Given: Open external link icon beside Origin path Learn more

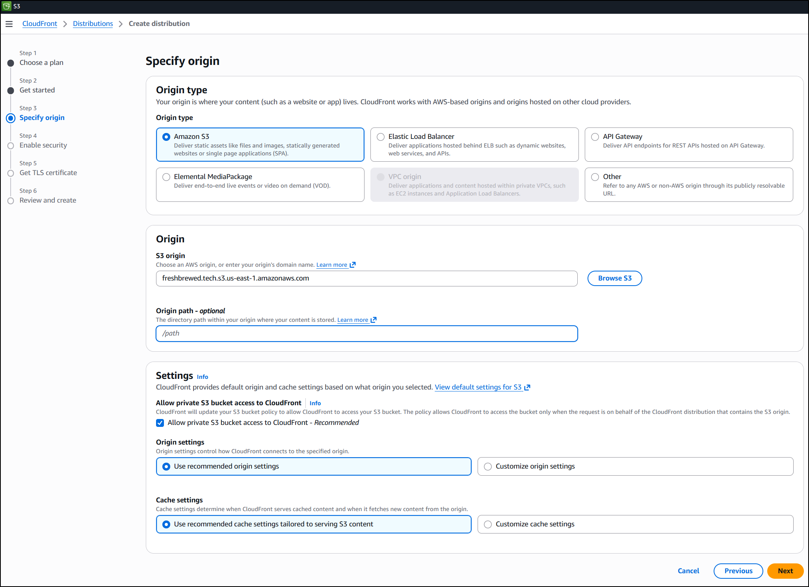Looking at the screenshot, I should click(x=374, y=320).
